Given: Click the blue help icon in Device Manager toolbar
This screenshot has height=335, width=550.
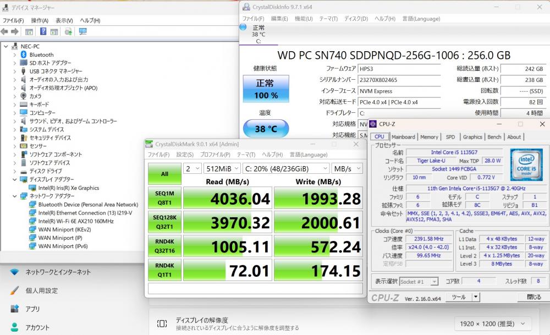Looking at the screenshot, I should (43, 31).
